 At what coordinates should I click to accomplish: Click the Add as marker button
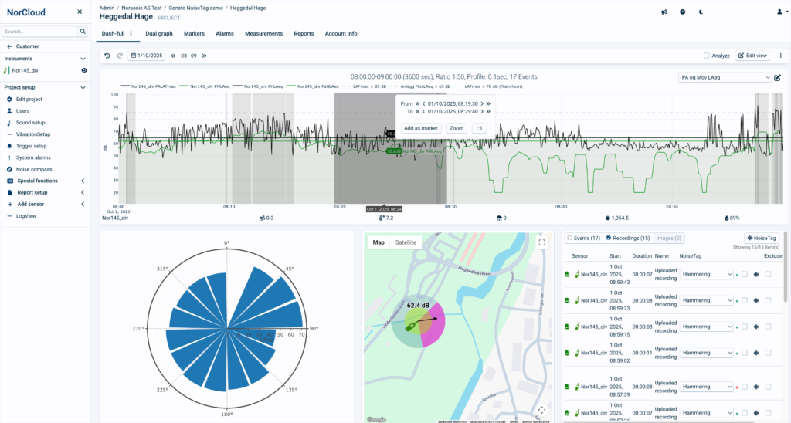pos(422,128)
